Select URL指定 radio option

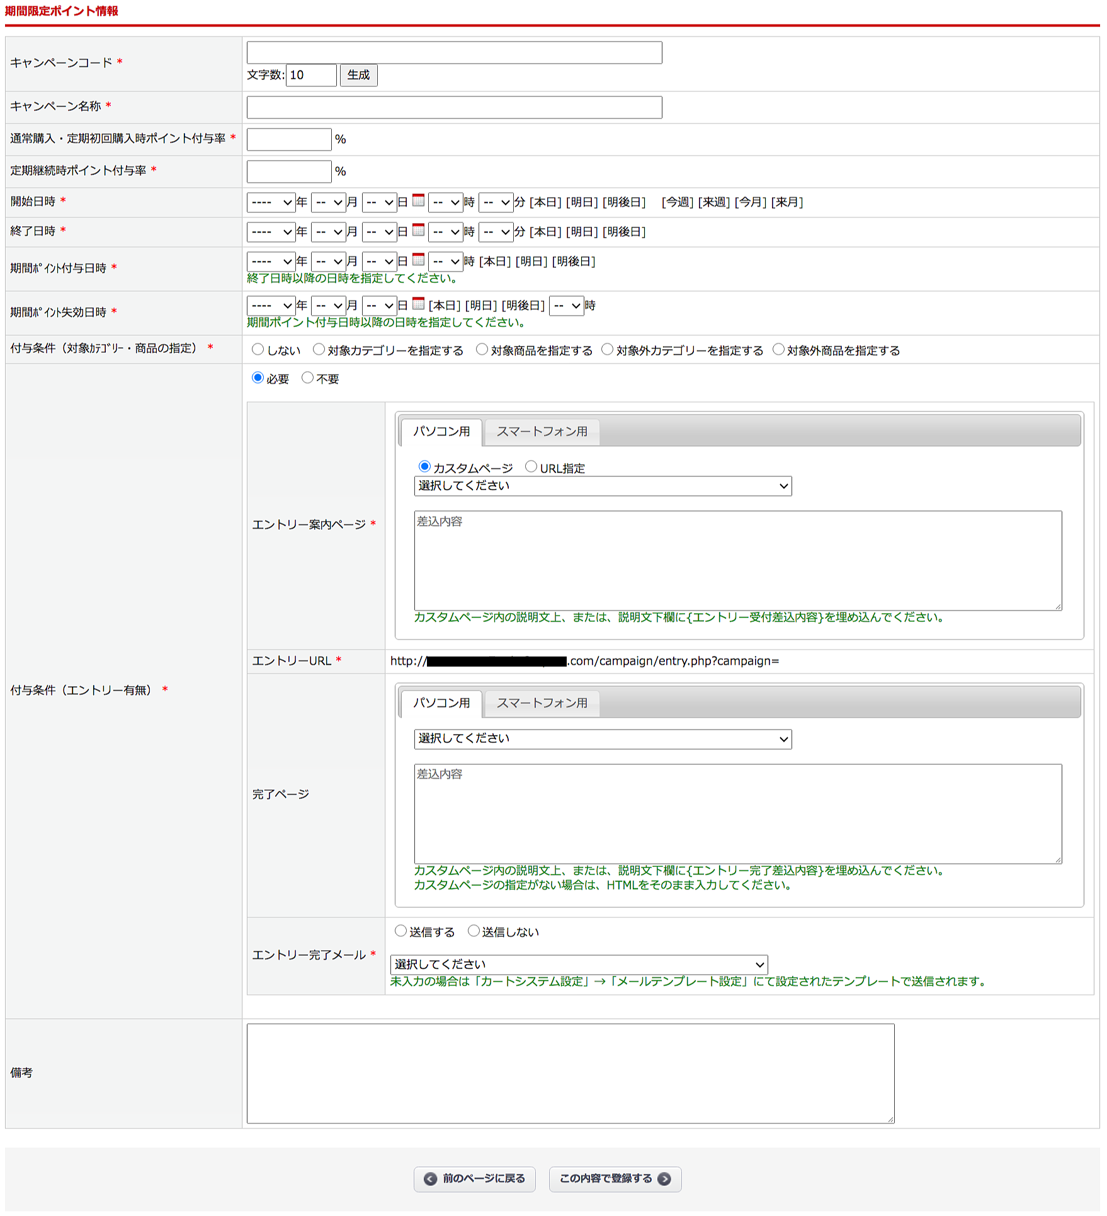[x=531, y=467]
